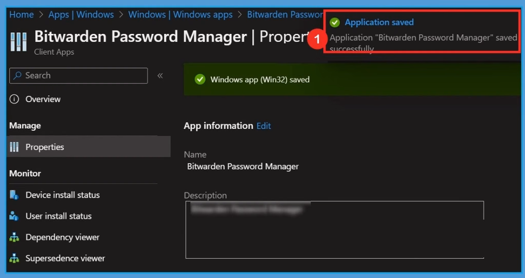
Task: Click green check icon in Application saved notification
Action: [x=334, y=23]
